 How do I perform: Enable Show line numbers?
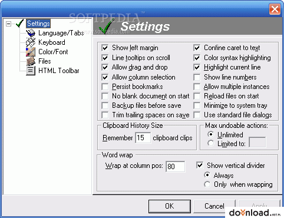point(197,77)
